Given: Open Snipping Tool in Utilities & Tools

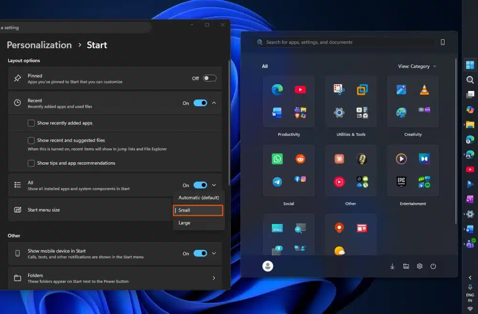Looking at the screenshot, I should pyautogui.click(x=339, y=90).
